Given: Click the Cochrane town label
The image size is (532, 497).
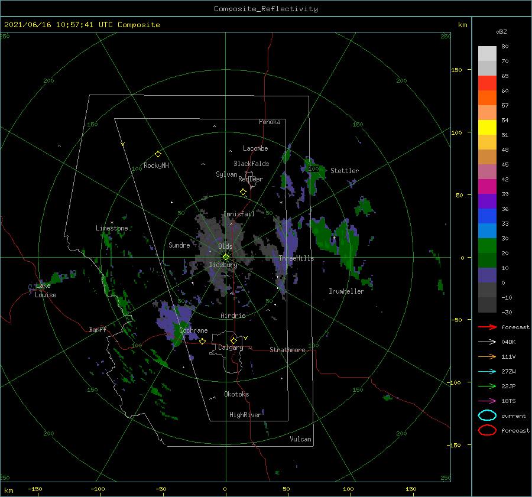Looking at the screenshot, I should tap(193, 330).
